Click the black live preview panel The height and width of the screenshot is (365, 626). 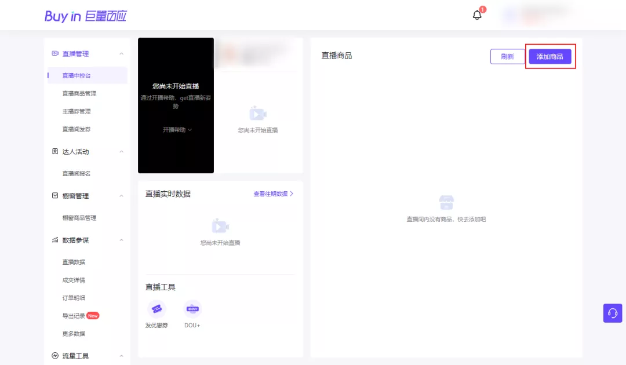pyautogui.click(x=176, y=105)
